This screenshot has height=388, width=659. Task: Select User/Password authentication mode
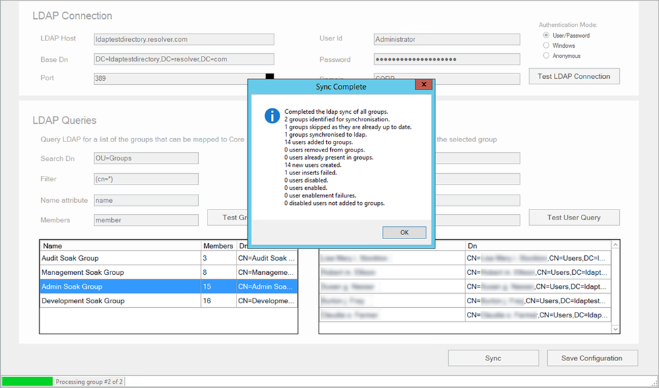(x=546, y=35)
